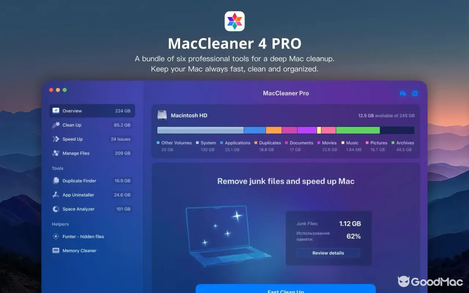Image resolution: width=469 pixels, height=293 pixels.
Task: Click the blue Applications segment in storage bar
Action: 255,130
